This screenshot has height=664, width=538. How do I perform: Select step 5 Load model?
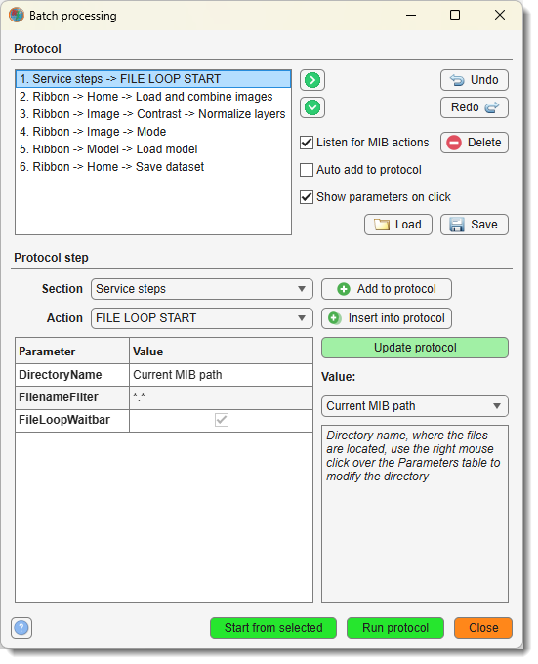[153, 149]
